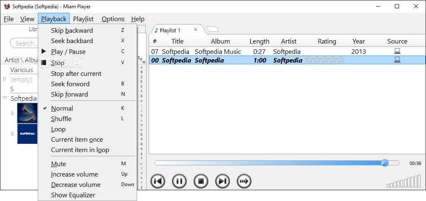Click the playback mode arrow button
Image resolution: width=426 pixels, height=201 pixels.
click(x=244, y=181)
